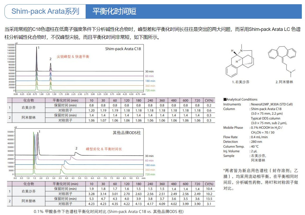Click peak 1 label in the Arata C18 chromatogram
The height and width of the screenshot is (215, 305).
pyautogui.click(x=39, y=48)
